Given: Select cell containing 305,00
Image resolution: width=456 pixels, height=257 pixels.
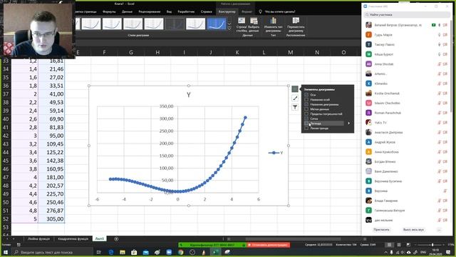Looking at the screenshot, I should pos(51,219).
